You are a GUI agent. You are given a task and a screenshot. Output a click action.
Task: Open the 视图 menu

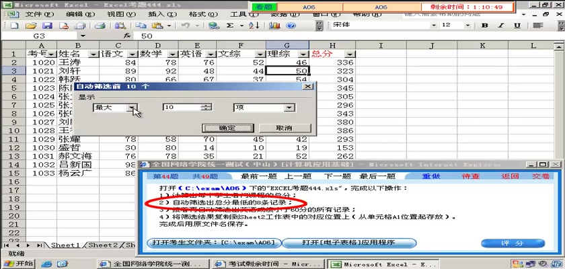tap(122, 14)
